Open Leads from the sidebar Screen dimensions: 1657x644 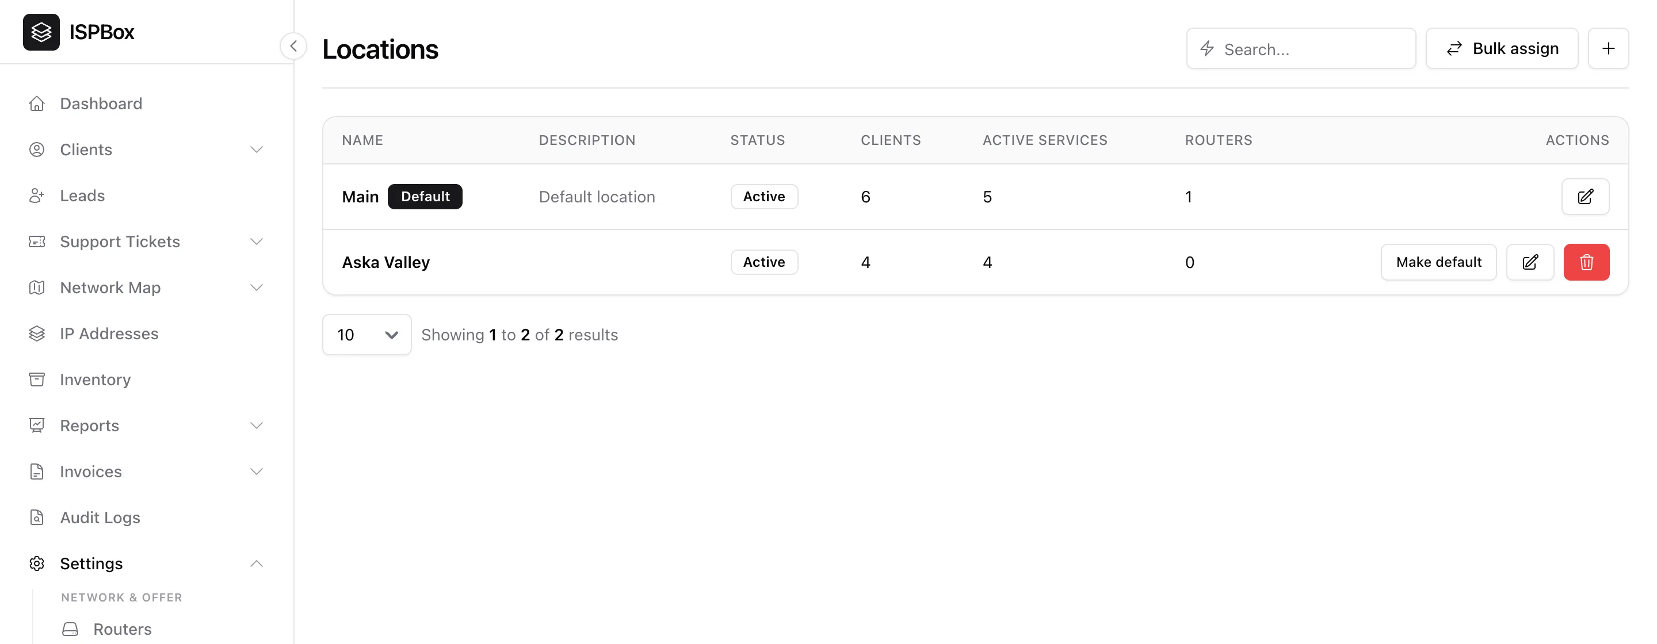pos(147,195)
